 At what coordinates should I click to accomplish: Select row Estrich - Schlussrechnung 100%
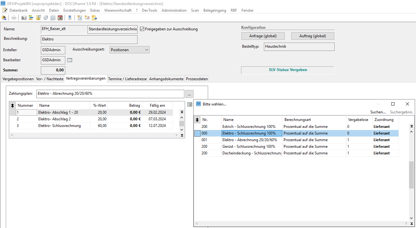[296, 127]
